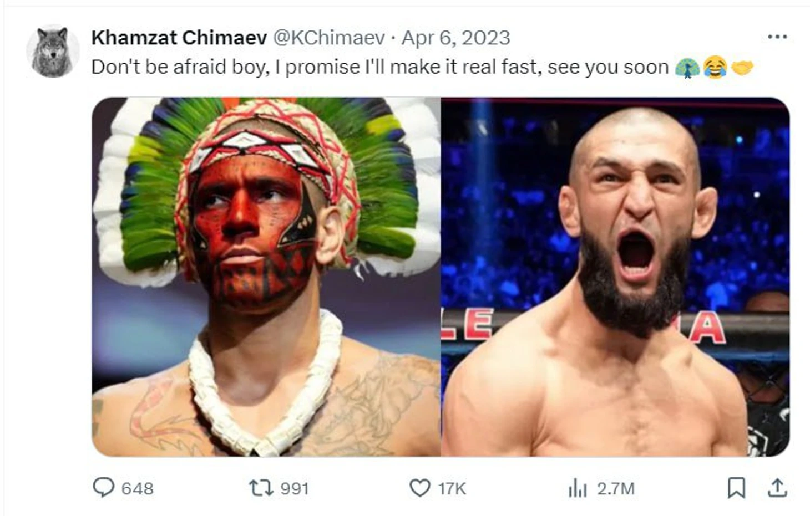Screen dimensions: 810x516
Task: Click the 991 reposts count
Action: pyautogui.click(x=294, y=488)
